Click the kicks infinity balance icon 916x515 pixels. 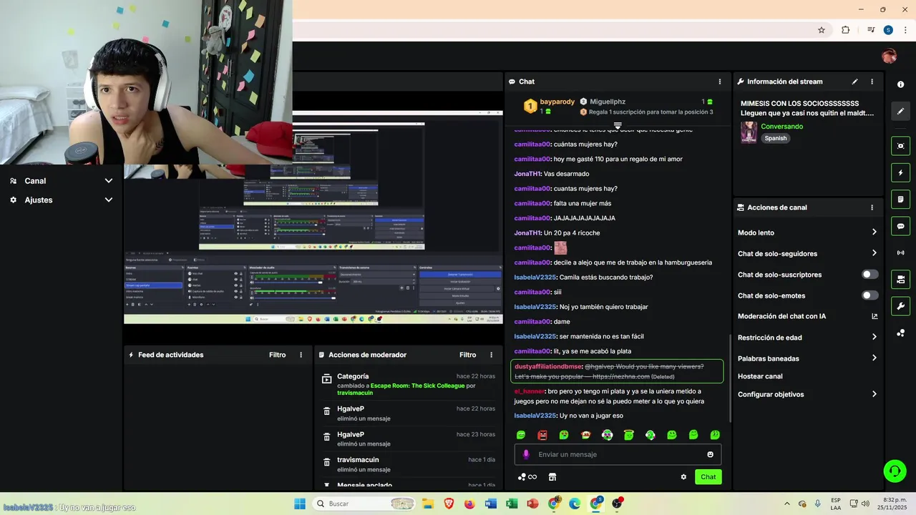(x=527, y=477)
